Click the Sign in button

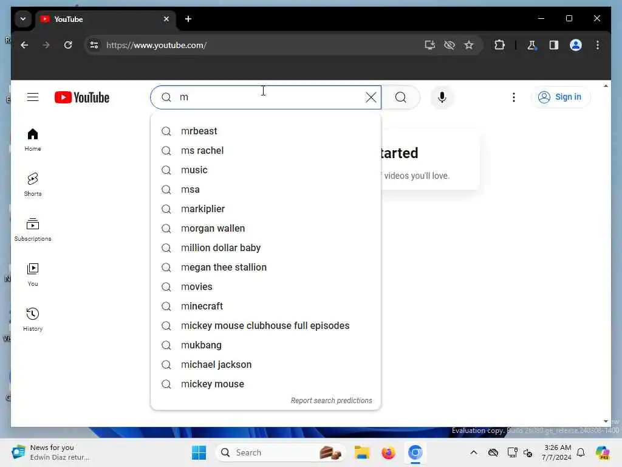(x=560, y=97)
